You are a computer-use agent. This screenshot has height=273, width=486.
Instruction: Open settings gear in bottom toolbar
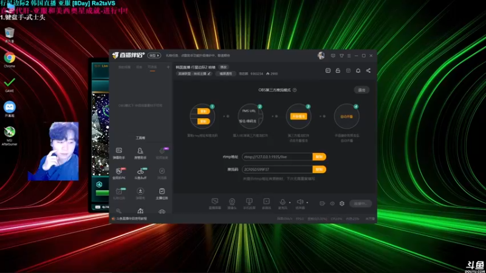point(342,203)
